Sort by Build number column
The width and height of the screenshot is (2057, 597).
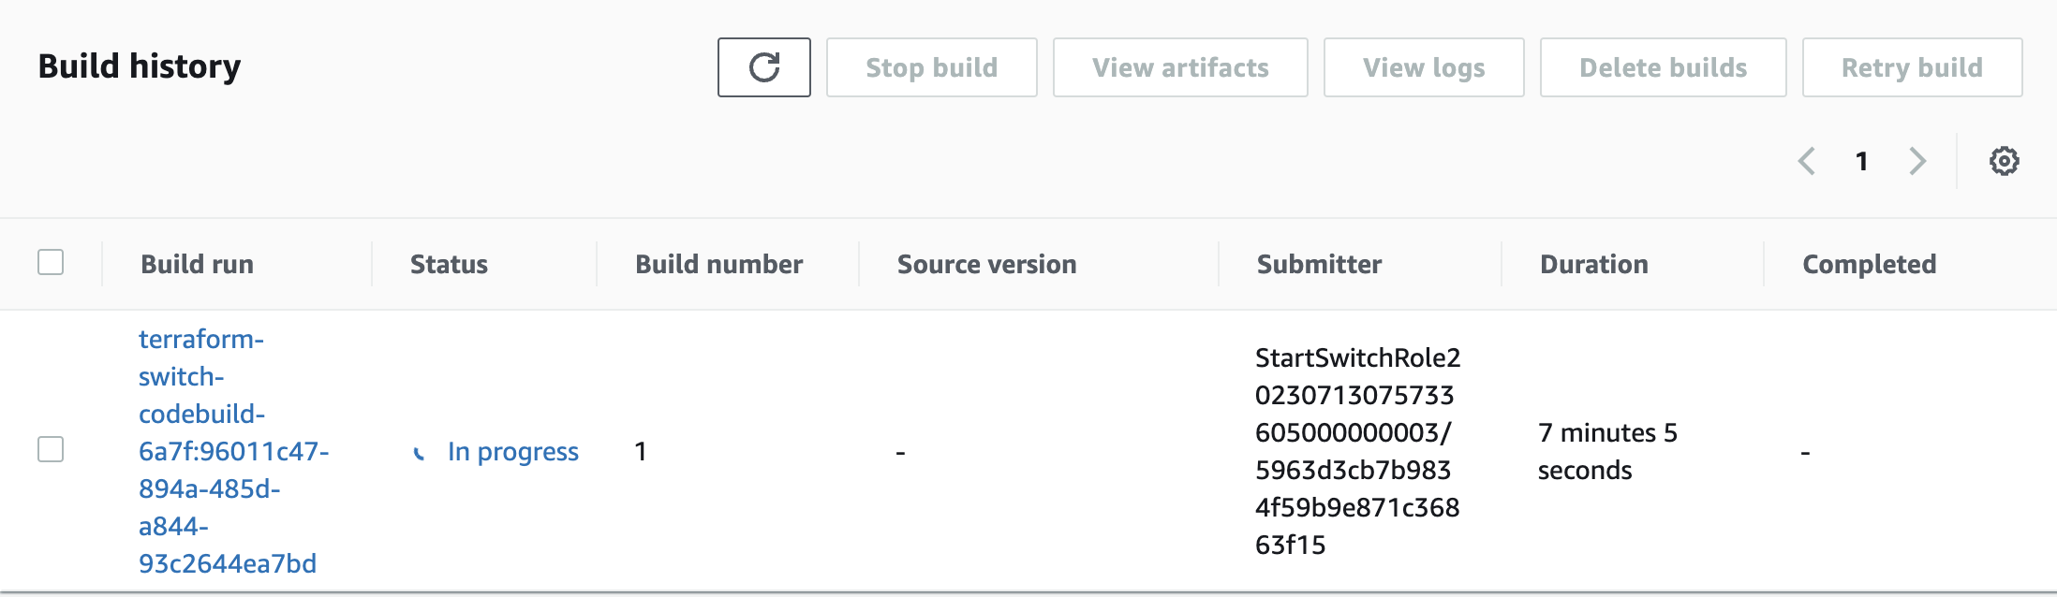tap(718, 264)
